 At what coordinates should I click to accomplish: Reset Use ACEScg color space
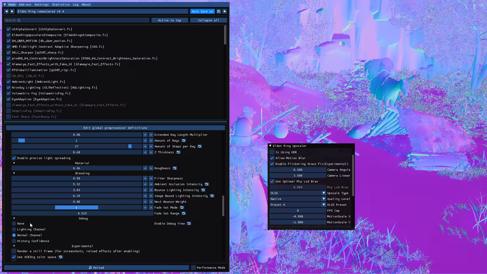tap(61, 257)
